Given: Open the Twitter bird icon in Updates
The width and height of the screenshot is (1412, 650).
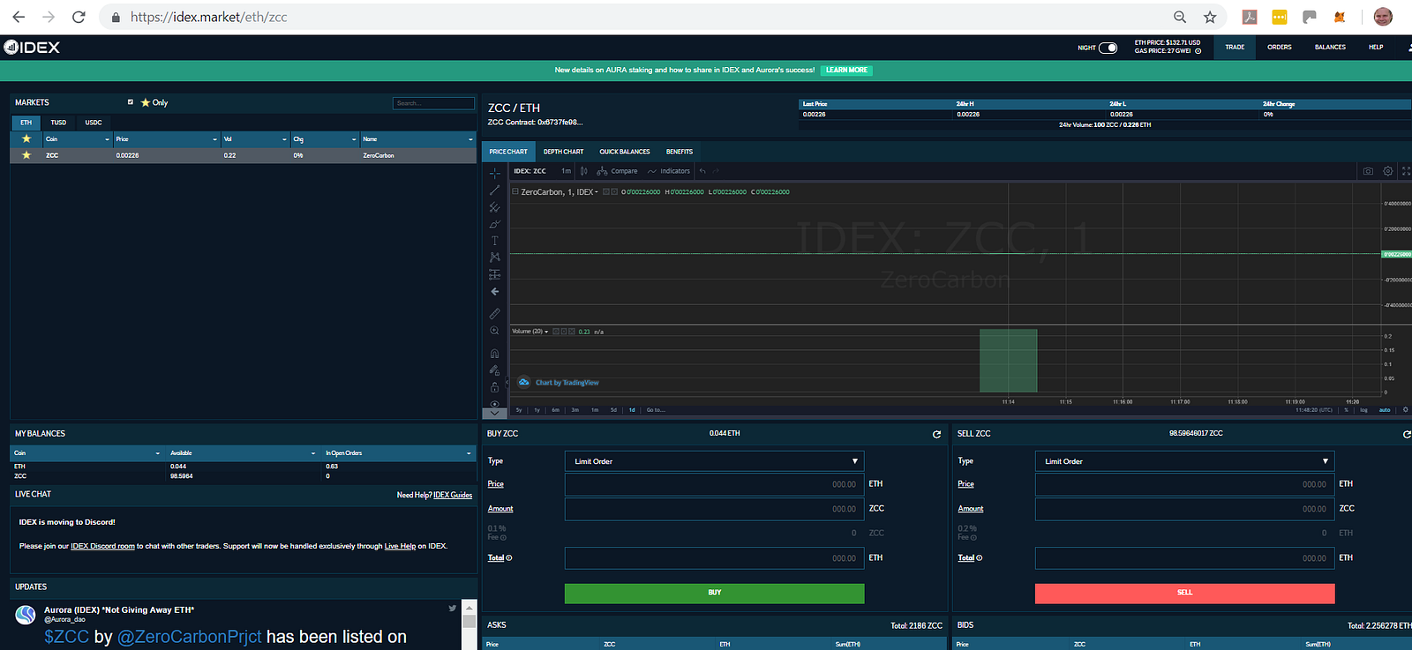Looking at the screenshot, I should click(x=453, y=608).
